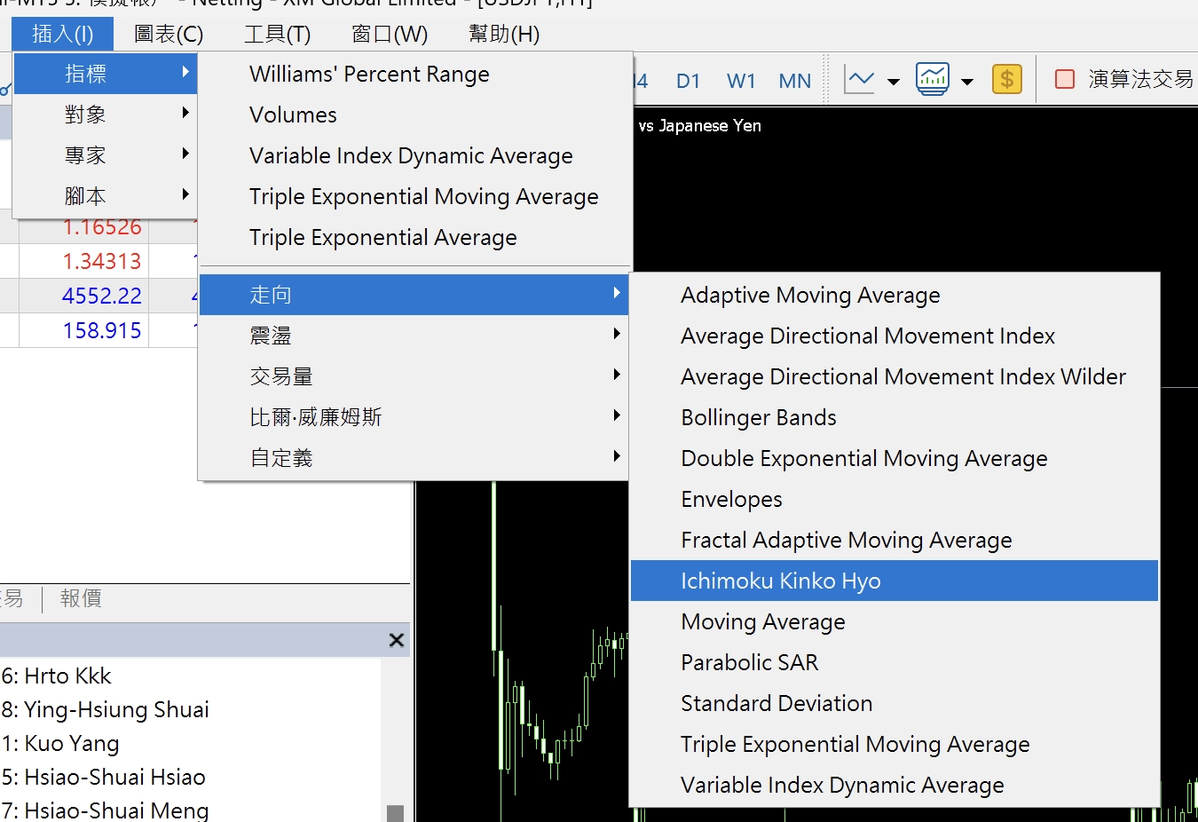This screenshot has height=822, width=1198.
Task: Click price 4552.22 in market watch
Action: 102,296
